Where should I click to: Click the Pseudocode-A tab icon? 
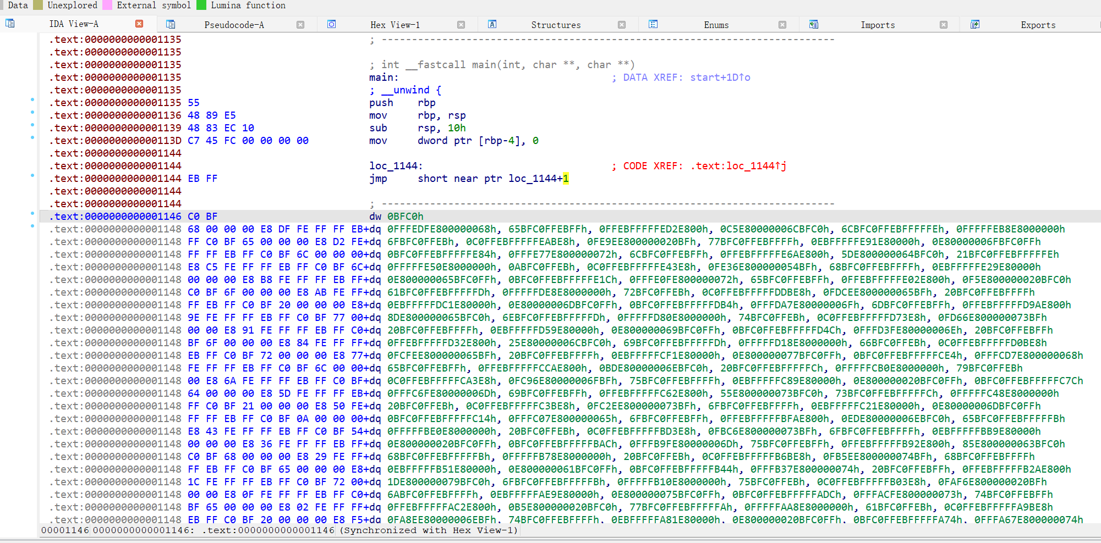pyautogui.click(x=171, y=24)
